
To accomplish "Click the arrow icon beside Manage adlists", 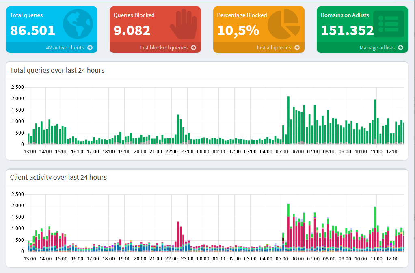I will (400, 47).
